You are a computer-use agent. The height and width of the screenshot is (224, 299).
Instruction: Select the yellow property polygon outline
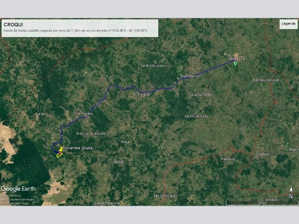tap(59, 155)
